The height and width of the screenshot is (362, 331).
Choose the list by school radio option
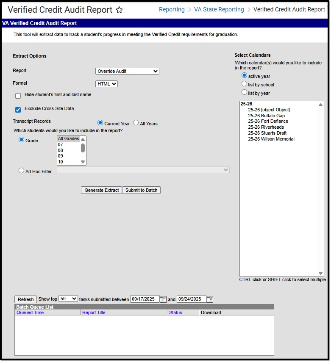[244, 84]
